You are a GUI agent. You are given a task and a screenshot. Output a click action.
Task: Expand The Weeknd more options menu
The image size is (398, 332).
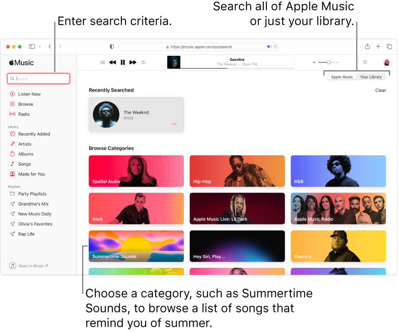[174, 124]
